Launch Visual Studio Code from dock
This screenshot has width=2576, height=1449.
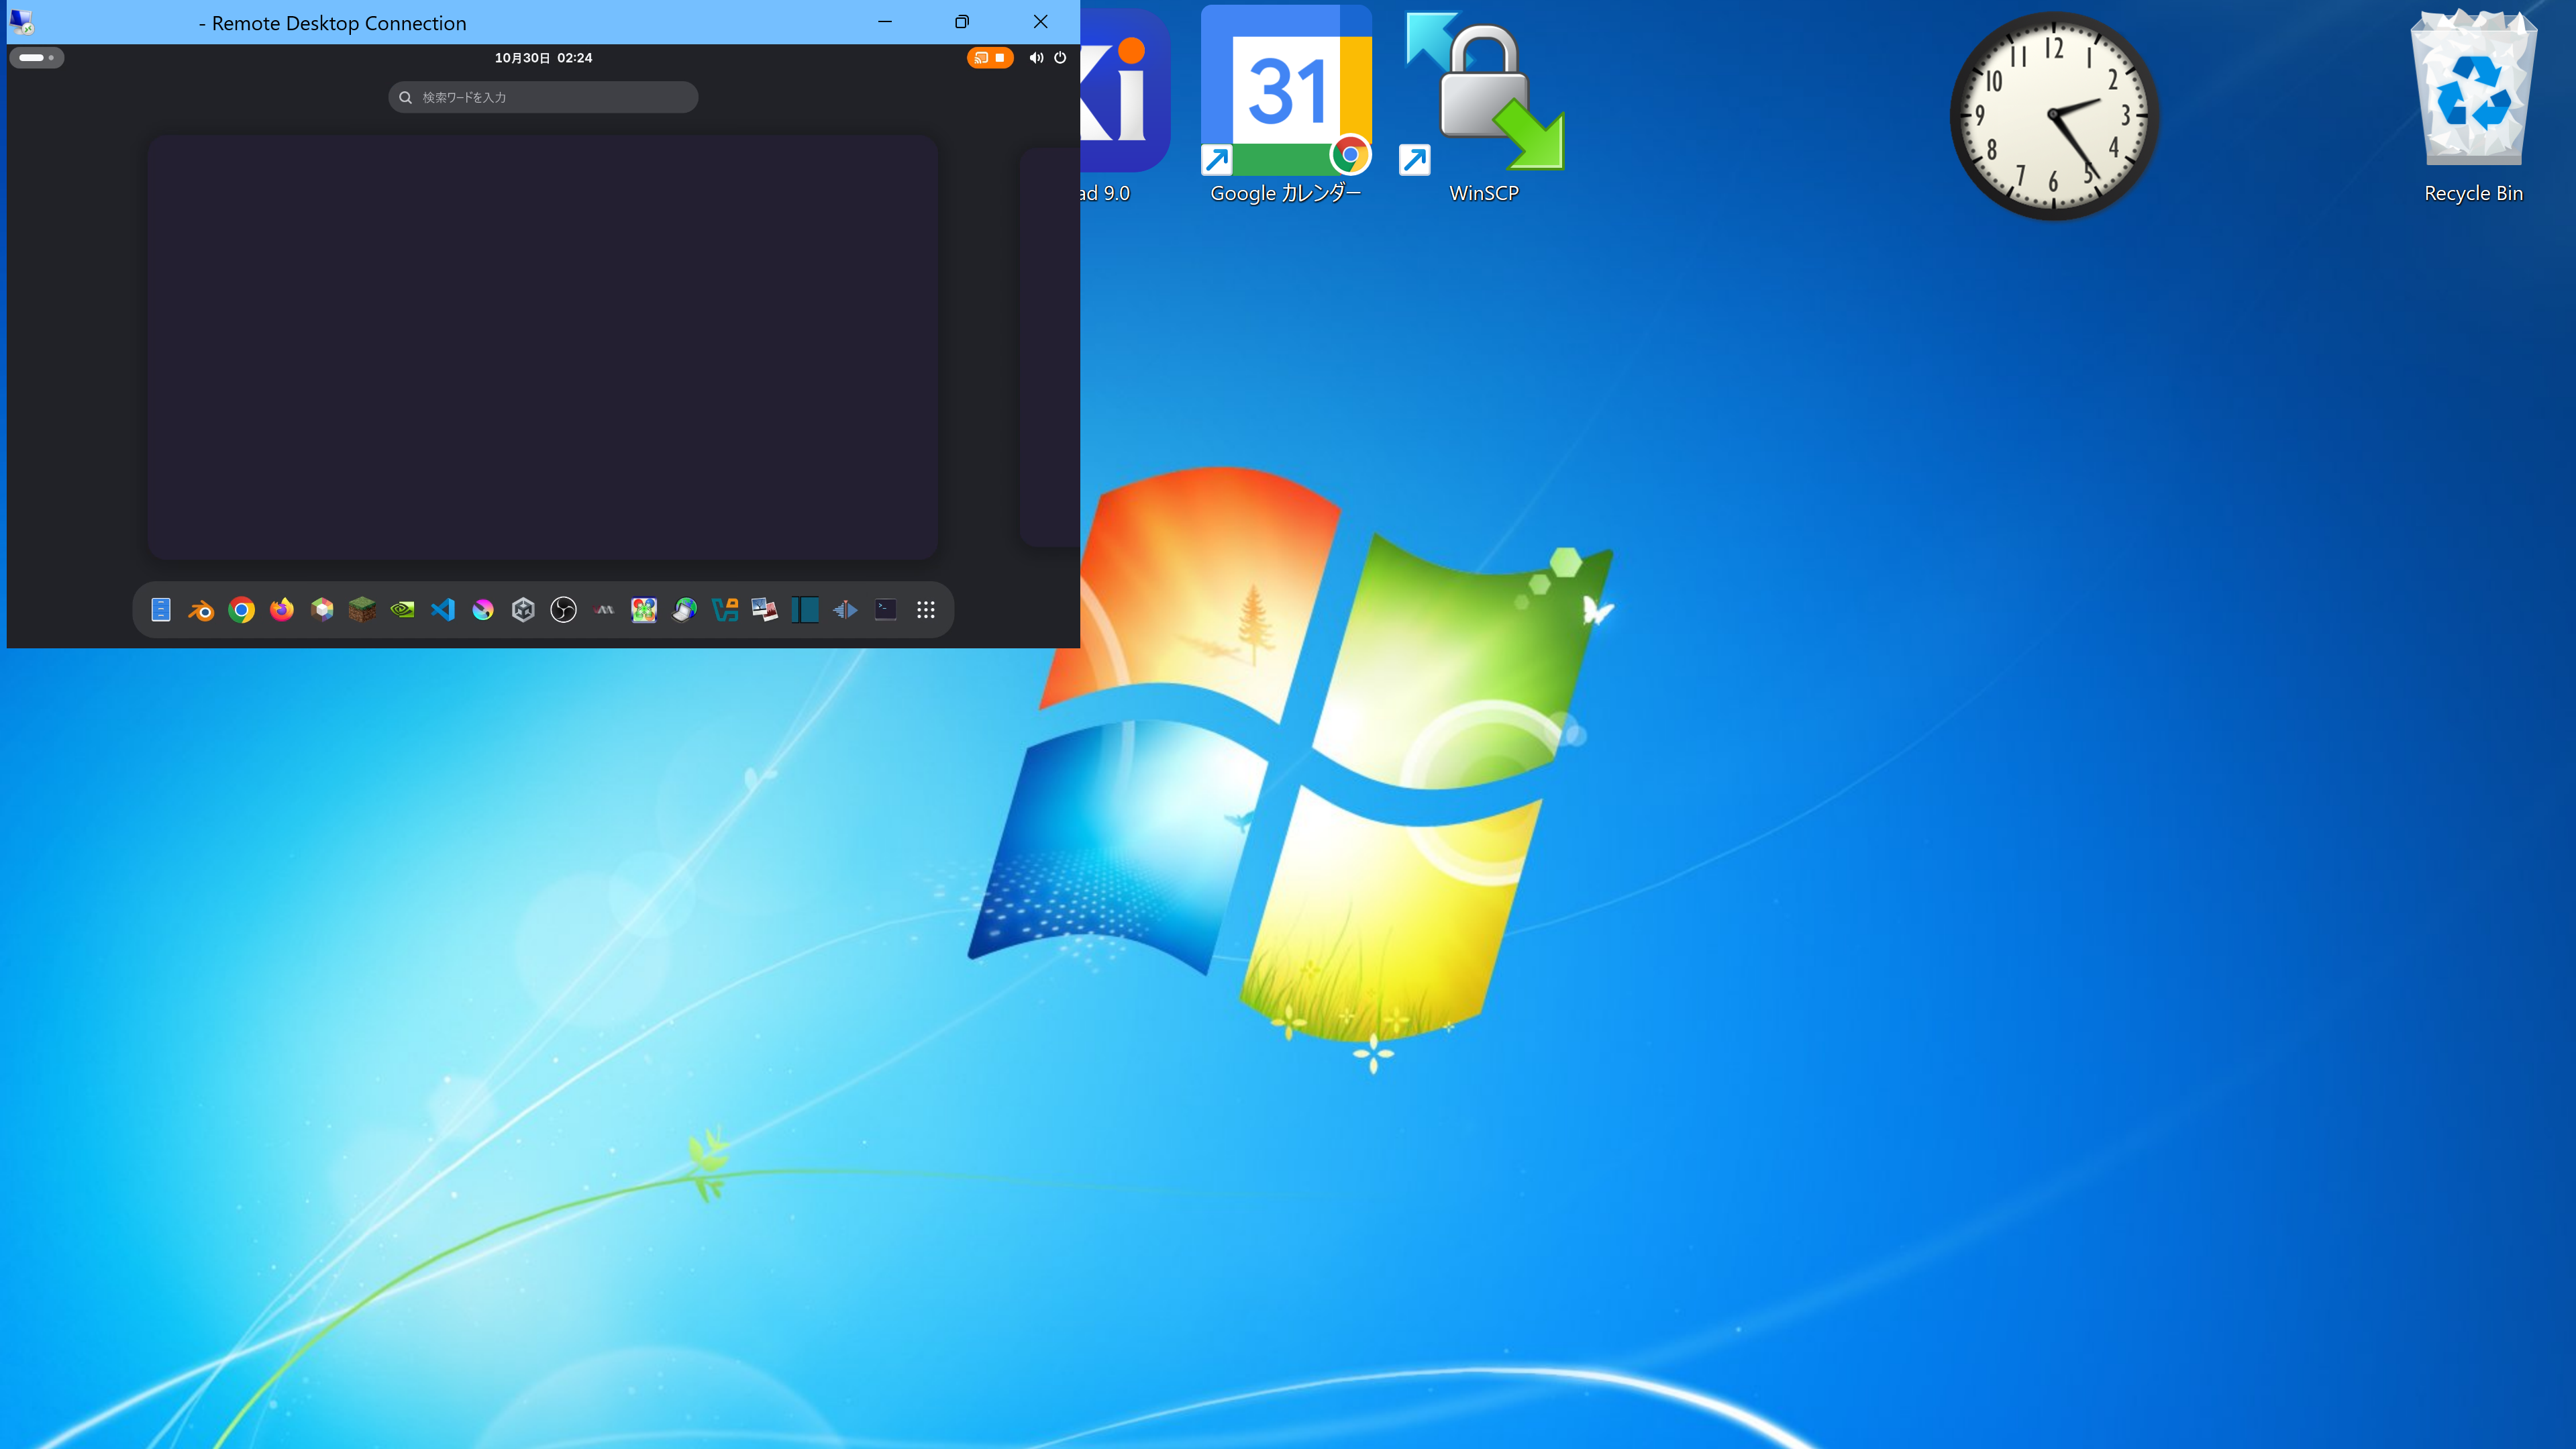(443, 609)
